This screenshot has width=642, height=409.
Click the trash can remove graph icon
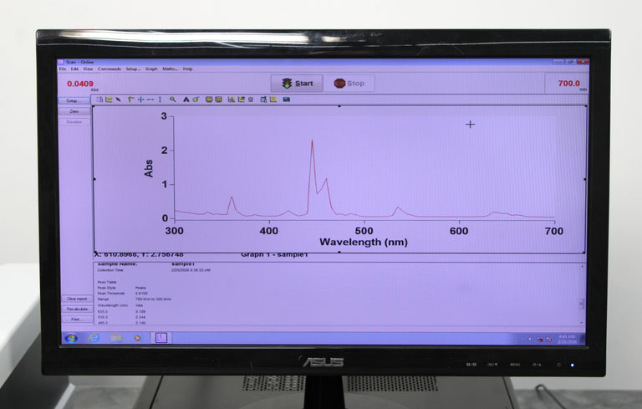pos(251,100)
